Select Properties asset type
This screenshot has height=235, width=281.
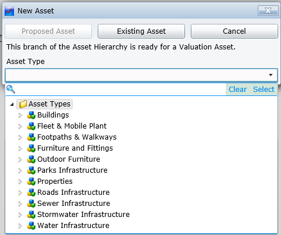[x=55, y=181]
